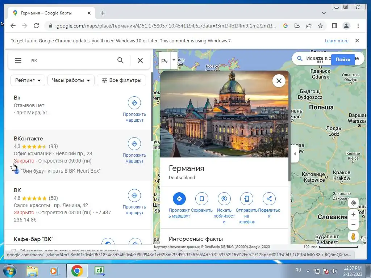This screenshot has width=371, height=278.
Task: Reload the page in Chrome
Action: (36, 26)
